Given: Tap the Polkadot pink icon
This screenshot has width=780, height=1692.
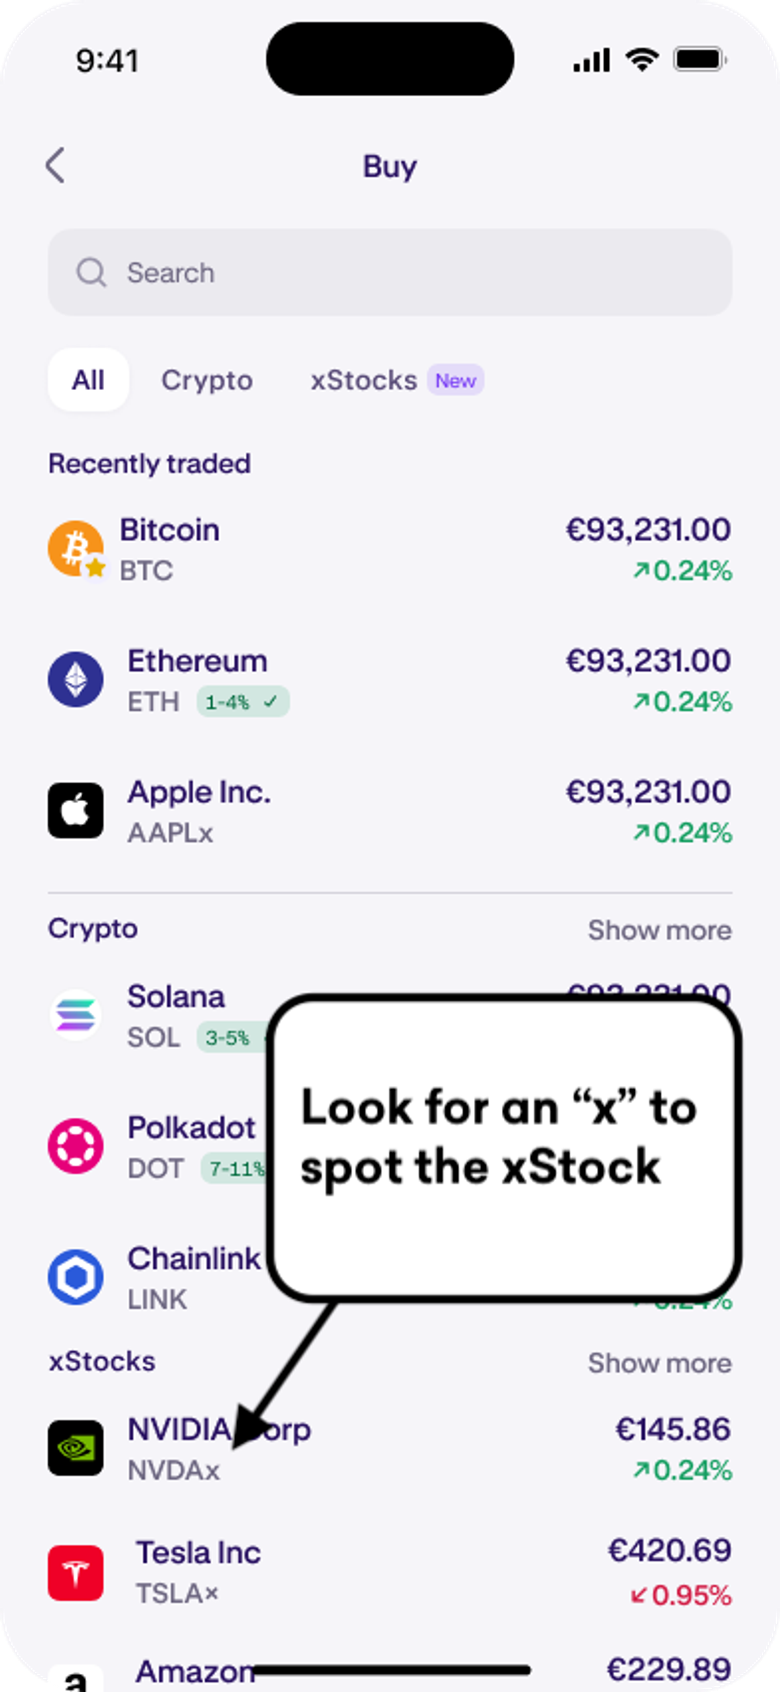Looking at the screenshot, I should coord(76,1146).
